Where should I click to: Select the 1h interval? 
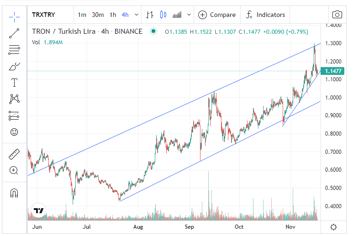[113, 15]
